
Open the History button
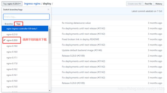tap(159, 4)
